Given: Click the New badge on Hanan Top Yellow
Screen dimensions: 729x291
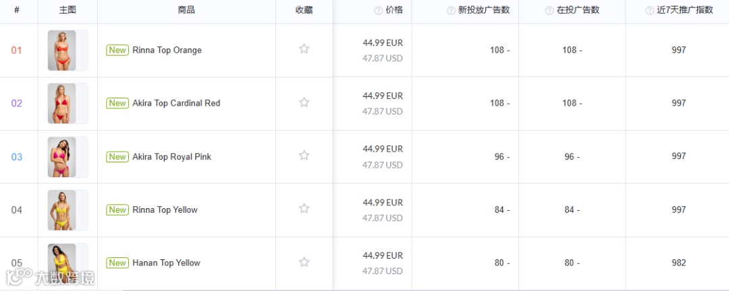Looking at the screenshot, I should (x=117, y=263).
